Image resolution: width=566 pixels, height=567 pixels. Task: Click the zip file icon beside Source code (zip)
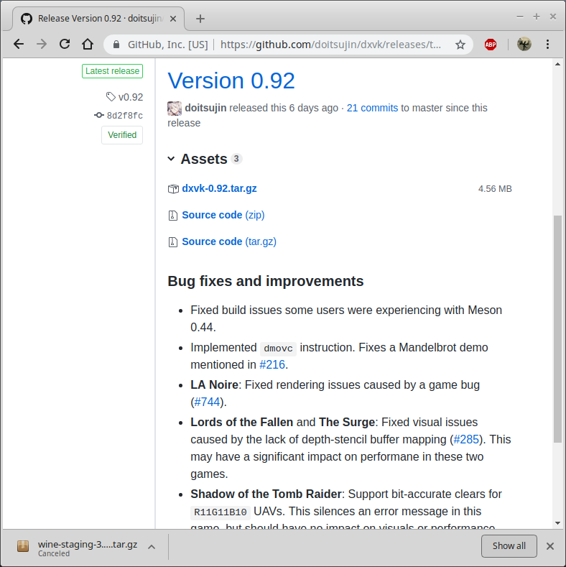pyautogui.click(x=173, y=216)
